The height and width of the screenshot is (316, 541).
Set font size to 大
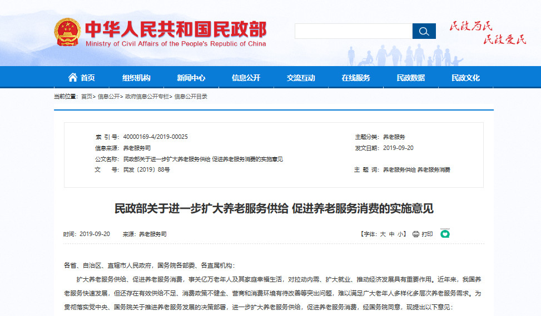pyautogui.click(x=383, y=234)
